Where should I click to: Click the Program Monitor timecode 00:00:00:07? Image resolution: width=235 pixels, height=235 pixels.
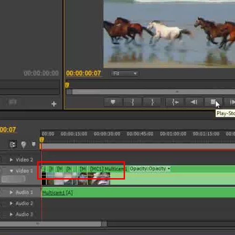tap(83, 73)
